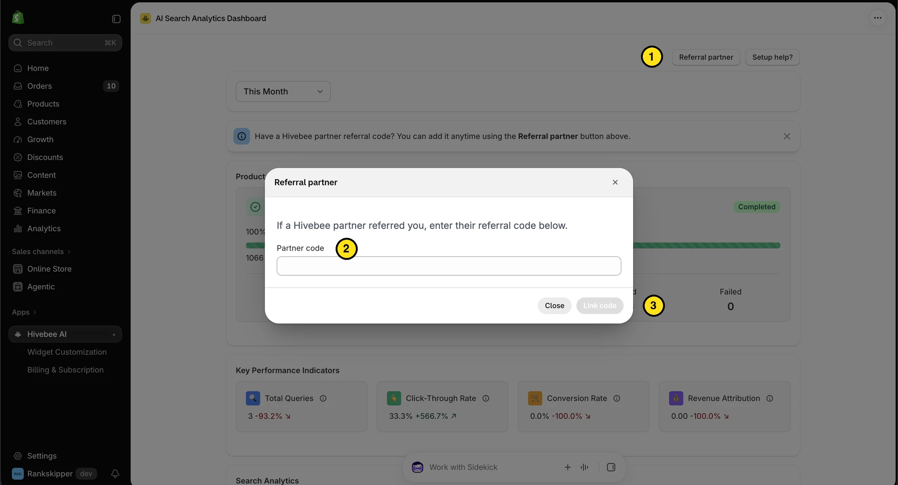Focus the Partner code input field
Viewport: 898px width, 485px height.
(449, 266)
